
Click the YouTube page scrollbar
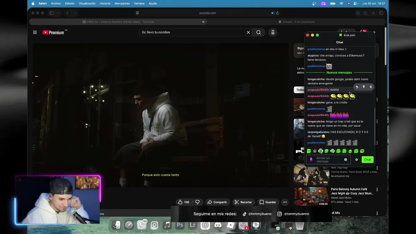[385, 46]
